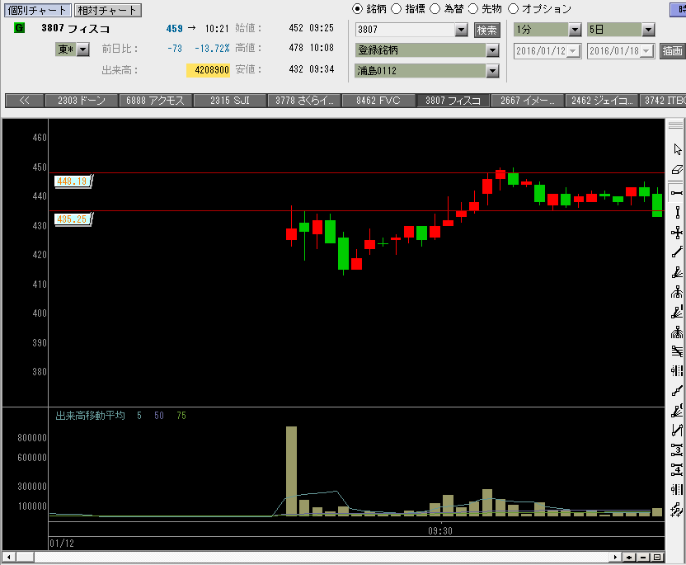Select the 3742 ITBO stock tab
The width and height of the screenshot is (686, 565).
point(663,101)
